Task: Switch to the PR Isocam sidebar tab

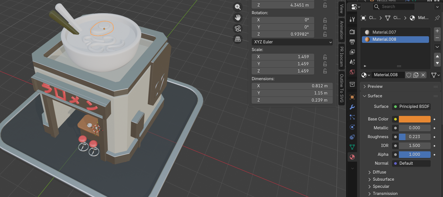Action: tap(341, 57)
